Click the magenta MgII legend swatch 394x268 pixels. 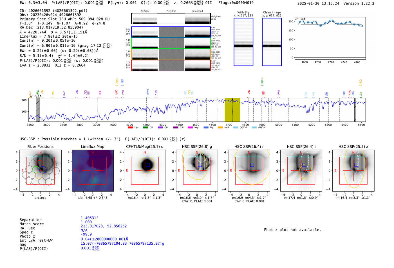pos(191,128)
